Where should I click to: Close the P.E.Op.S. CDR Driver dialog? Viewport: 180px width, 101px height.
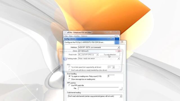[122, 42]
